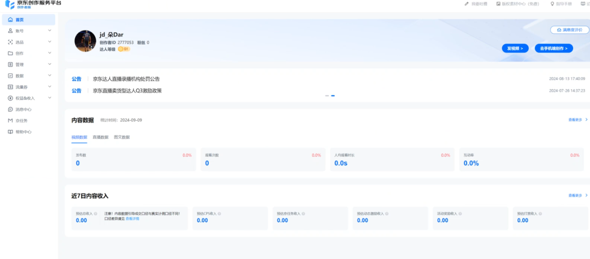This screenshot has height=259, width=590.
Task: Click the 人均观看时长 data card
Action: (x=392, y=160)
